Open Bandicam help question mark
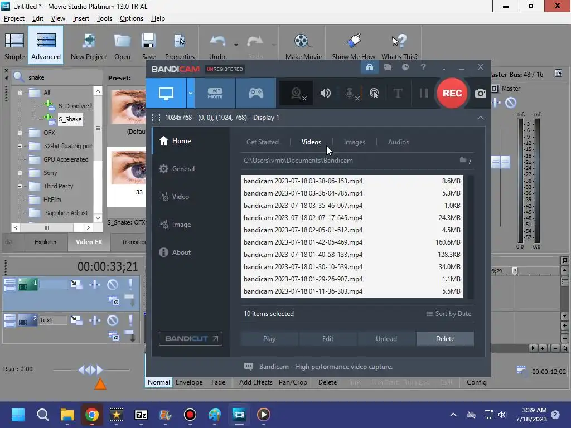 (423, 67)
